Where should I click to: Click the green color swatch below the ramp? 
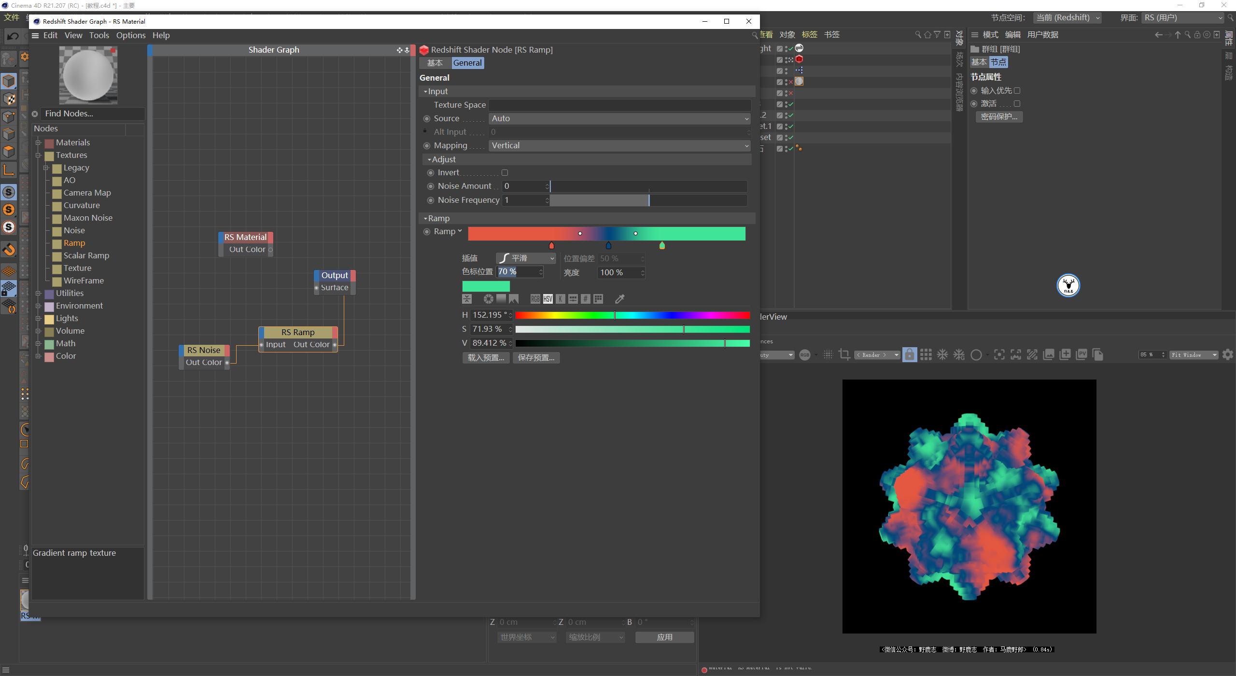point(486,286)
